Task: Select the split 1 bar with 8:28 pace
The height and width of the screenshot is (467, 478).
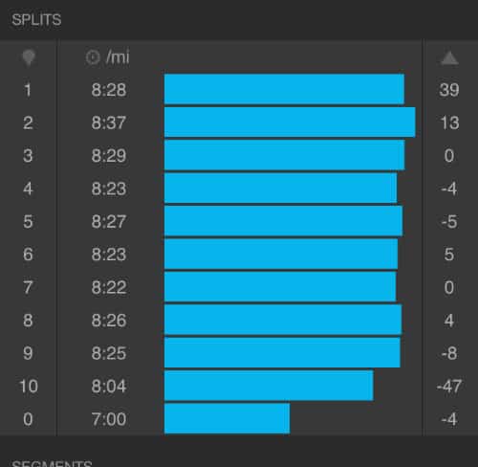Action: click(x=284, y=89)
